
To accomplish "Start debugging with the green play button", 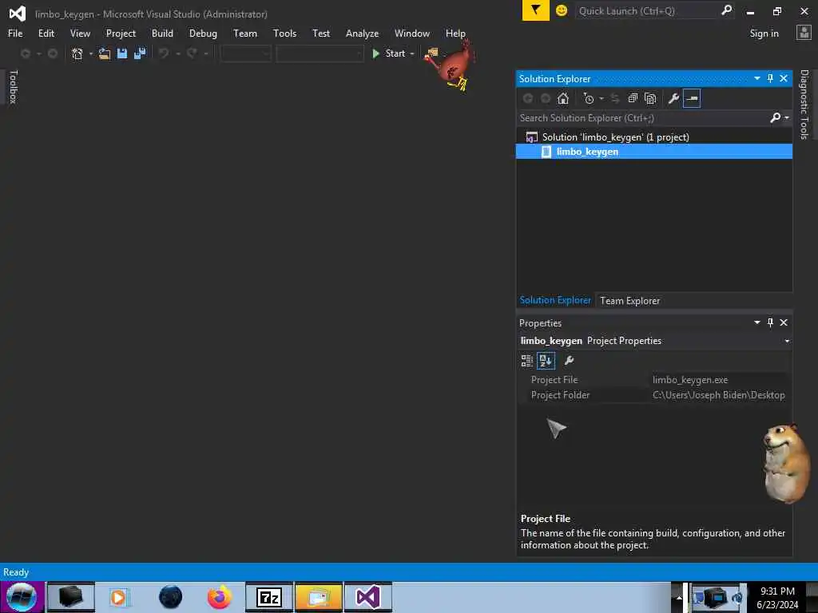I will 375,53.
